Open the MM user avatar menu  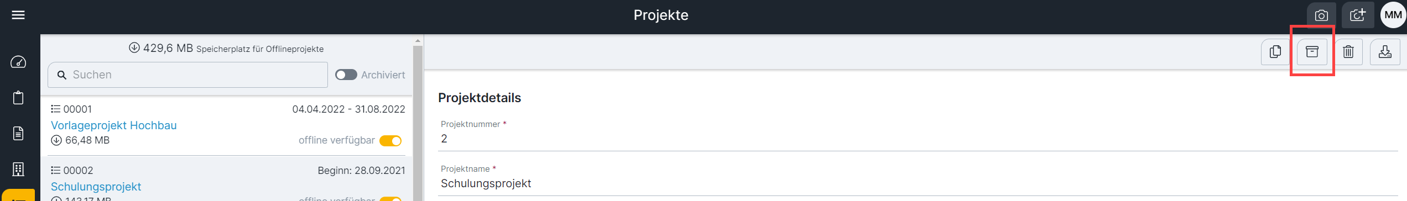pos(1393,15)
